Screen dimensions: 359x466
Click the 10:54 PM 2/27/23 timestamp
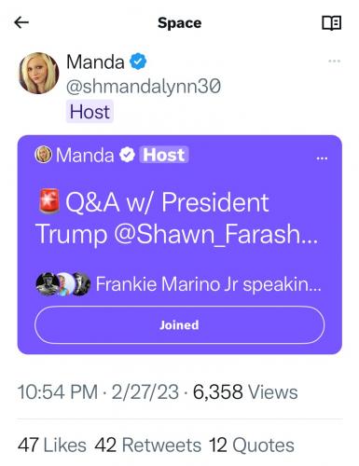coord(98,391)
